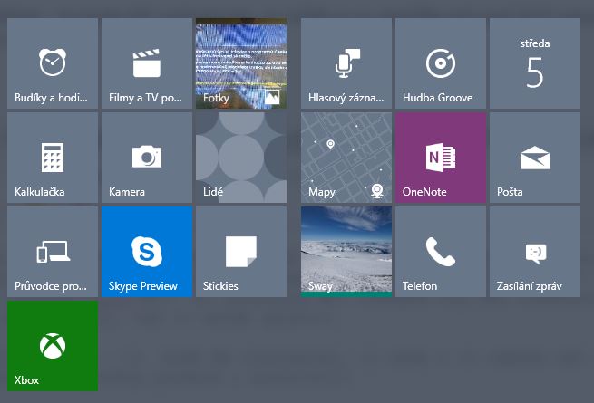This screenshot has width=594, height=403.
Task: Open the Hudba Groove music tile
Action: pyautogui.click(x=441, y=63)
